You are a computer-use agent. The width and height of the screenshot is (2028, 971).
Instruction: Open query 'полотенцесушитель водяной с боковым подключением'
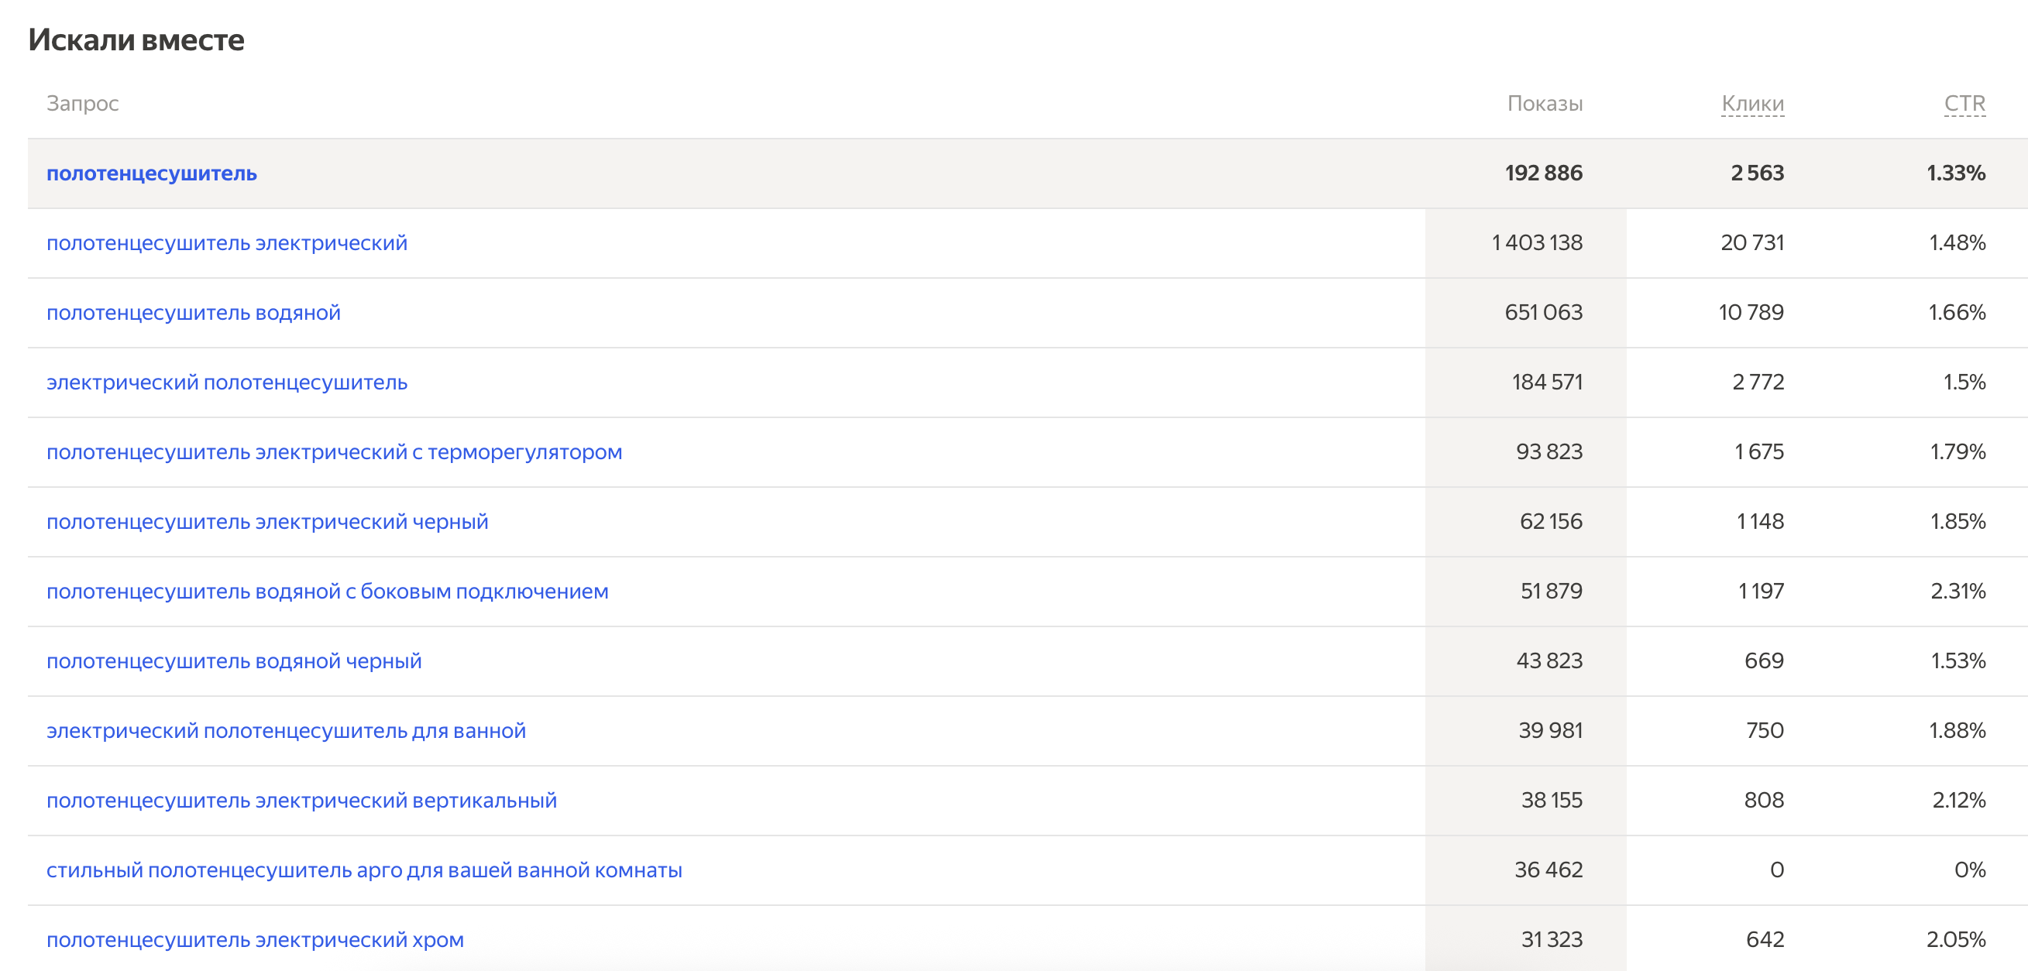coord(327,592)
